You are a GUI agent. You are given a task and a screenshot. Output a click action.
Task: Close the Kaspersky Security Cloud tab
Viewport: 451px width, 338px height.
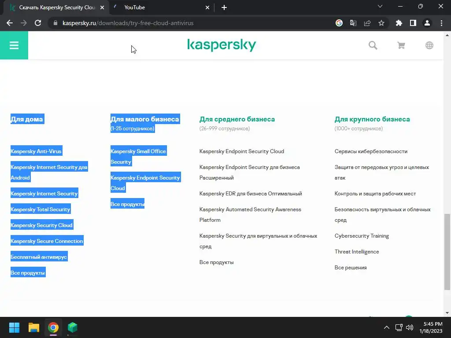click(x=102, y=7)
